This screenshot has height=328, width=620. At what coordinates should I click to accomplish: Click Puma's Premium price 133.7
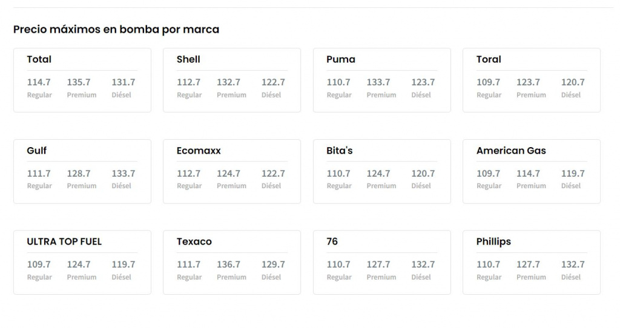coord(378,82)
